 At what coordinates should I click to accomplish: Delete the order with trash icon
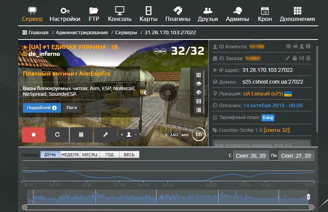coord(308,58)
